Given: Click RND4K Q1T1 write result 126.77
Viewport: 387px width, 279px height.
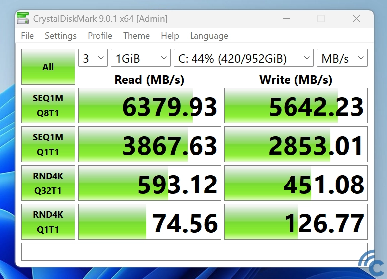Looking at the screenshot, I should (296, 222).
